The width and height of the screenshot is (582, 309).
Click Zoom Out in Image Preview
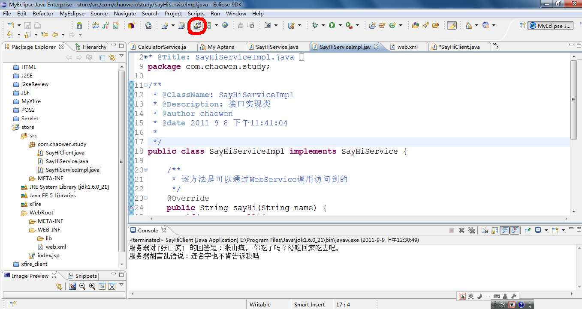82,286
